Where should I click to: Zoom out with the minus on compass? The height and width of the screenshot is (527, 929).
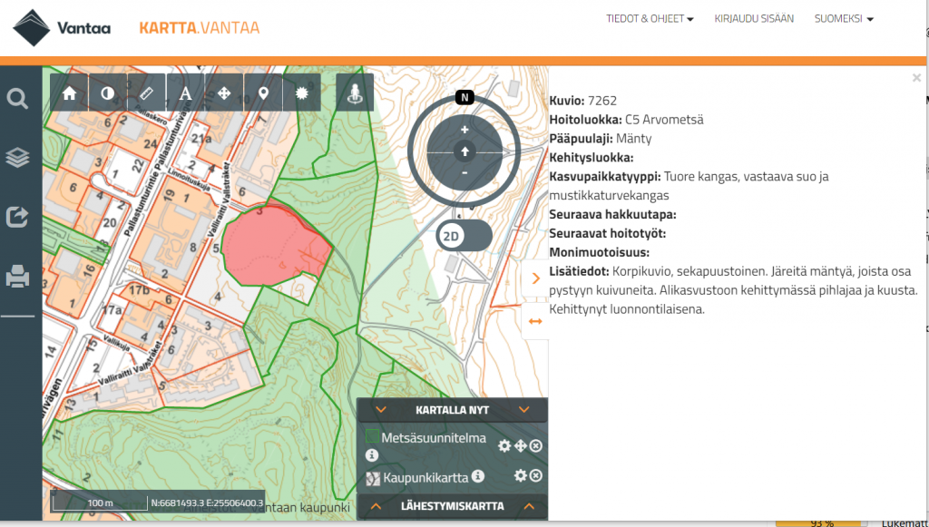click(464, 173)
